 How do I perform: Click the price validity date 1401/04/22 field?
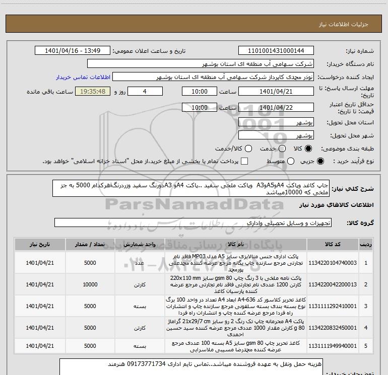(276, 108)
